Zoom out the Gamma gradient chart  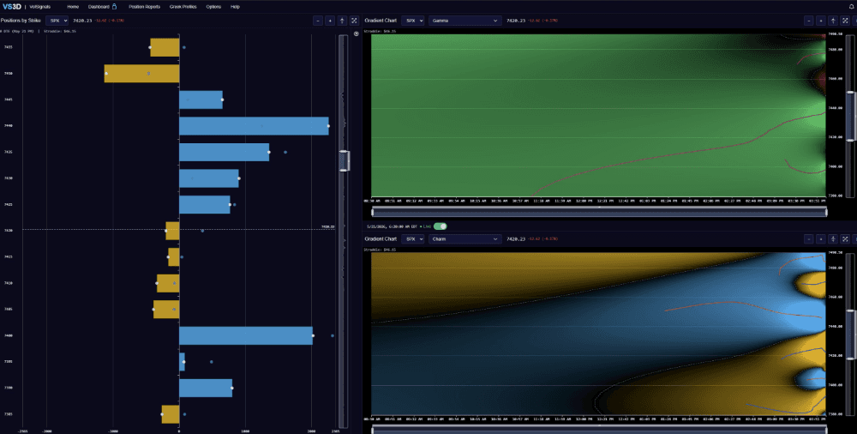(809, 21)
